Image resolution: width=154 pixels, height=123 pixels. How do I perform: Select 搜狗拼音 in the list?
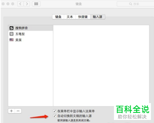(30, 28)
